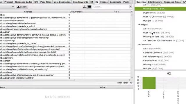This screenshot has height=104, width=186.
Task: Show more tabs via overflow arrow
Action: coord(131,2)
